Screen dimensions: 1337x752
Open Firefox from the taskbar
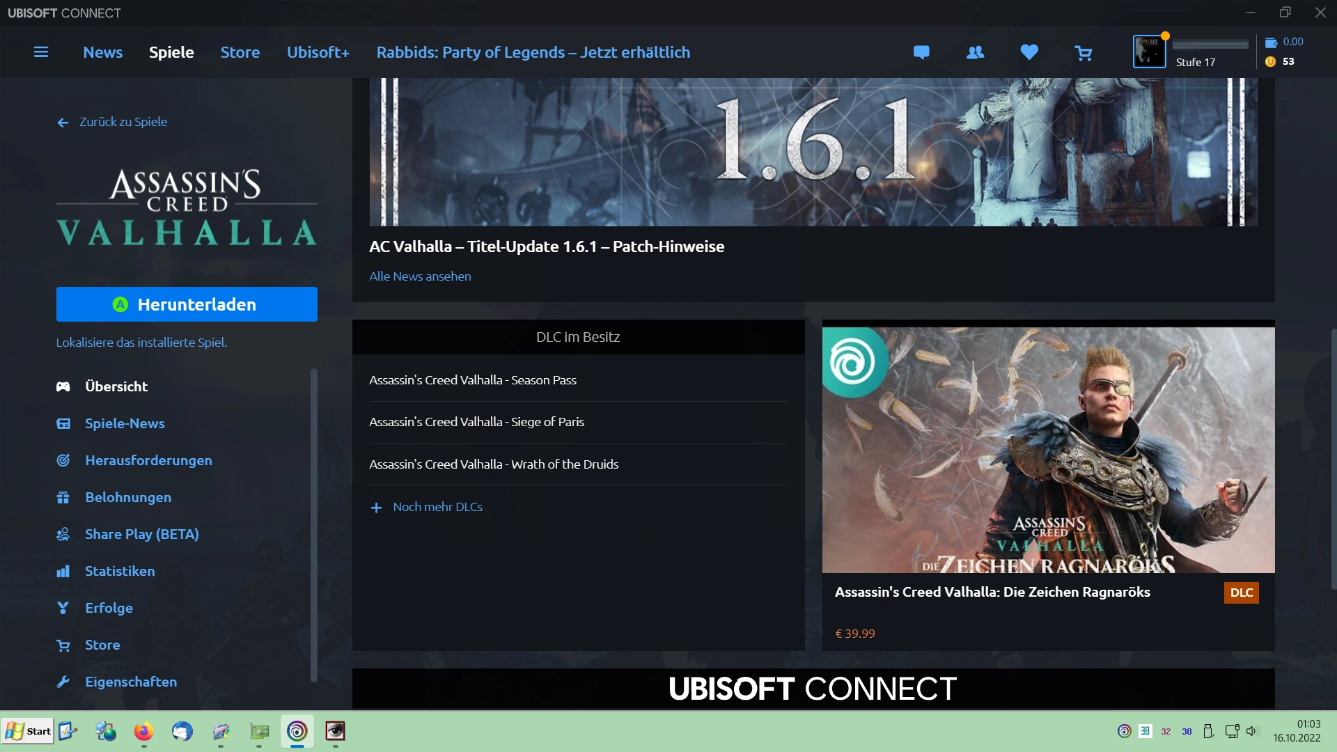point(143,731)
